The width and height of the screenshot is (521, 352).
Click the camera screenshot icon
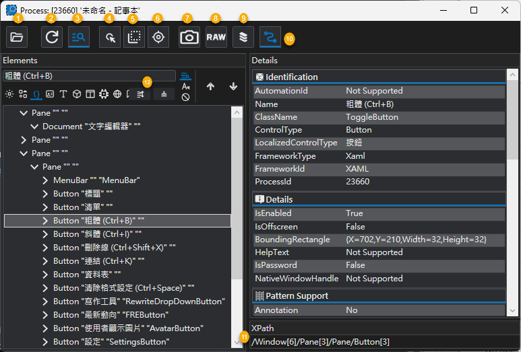pos(189,37)
